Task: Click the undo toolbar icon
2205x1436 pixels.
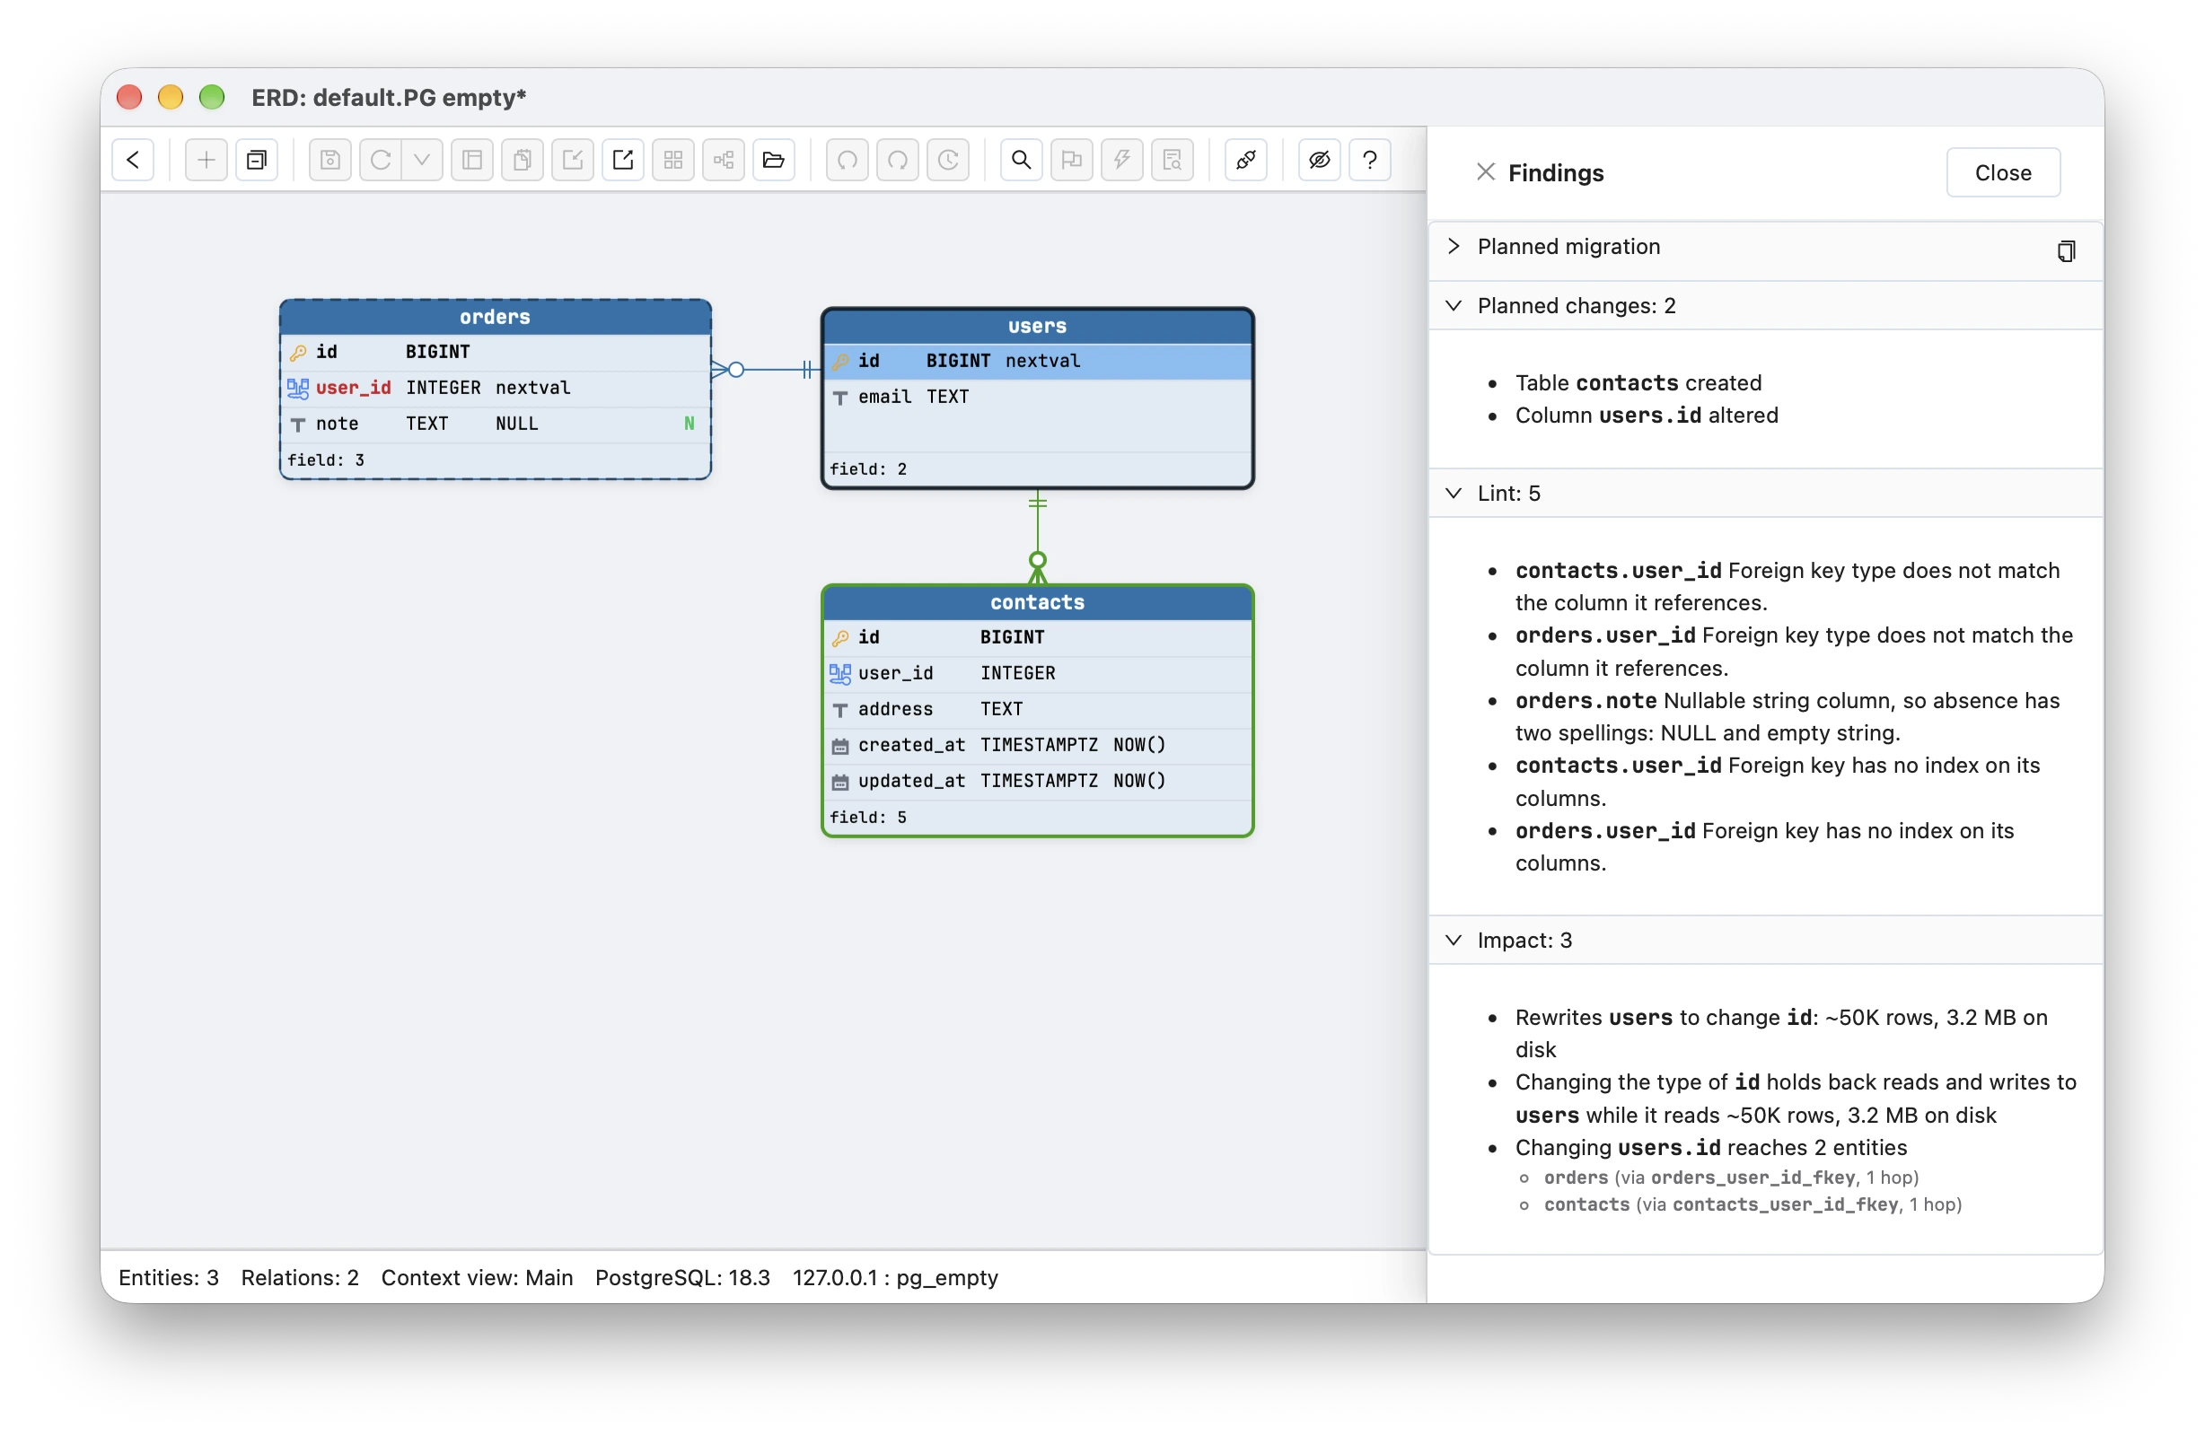Action: click(x=847, y=161)
